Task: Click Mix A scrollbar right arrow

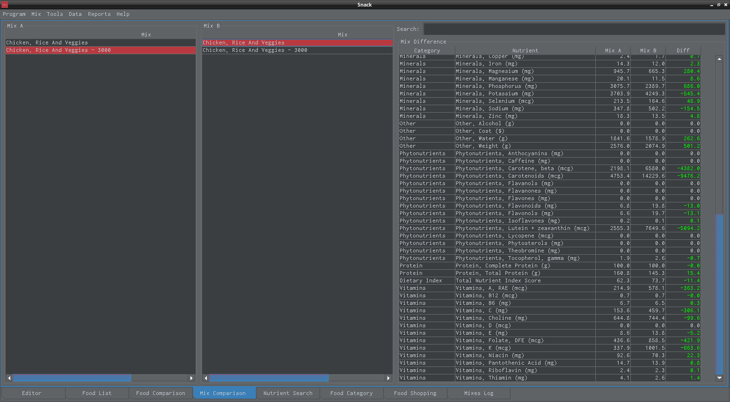Action: click(191, 378)
